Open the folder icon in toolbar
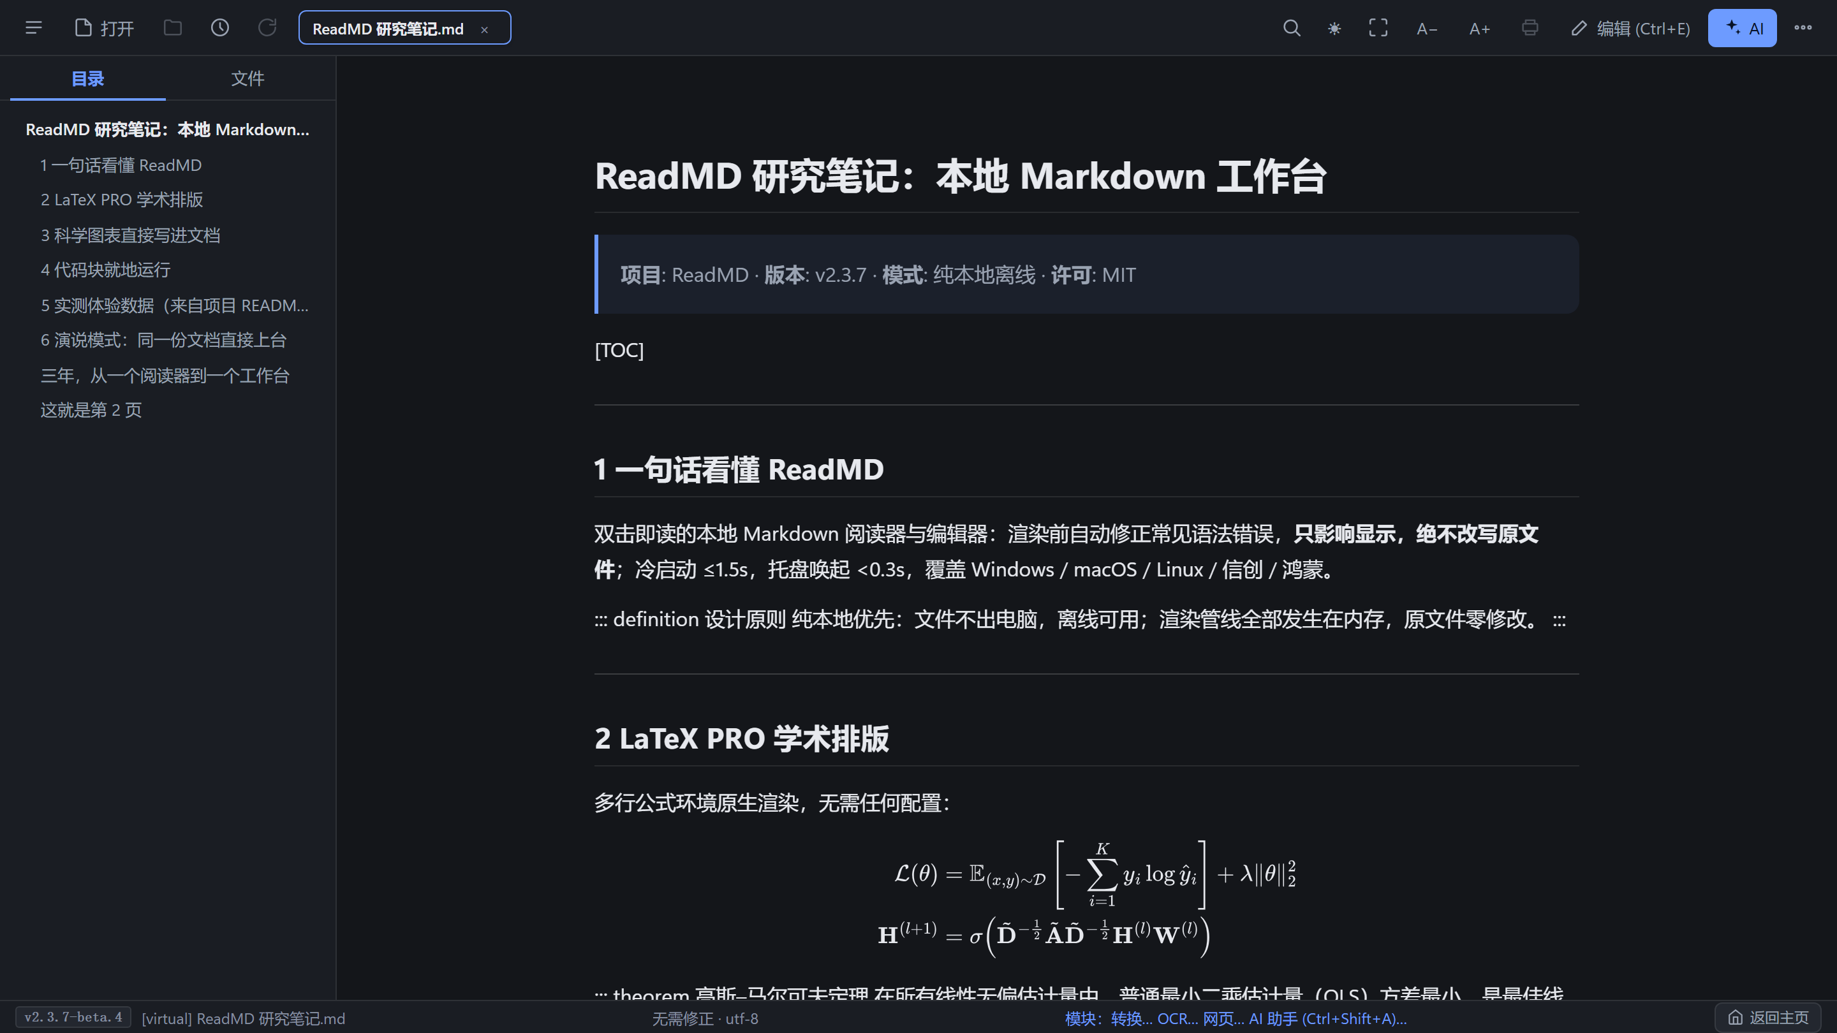 pos(173,28)
